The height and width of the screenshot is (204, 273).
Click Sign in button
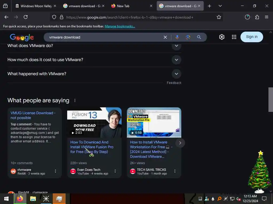[252, 37]
